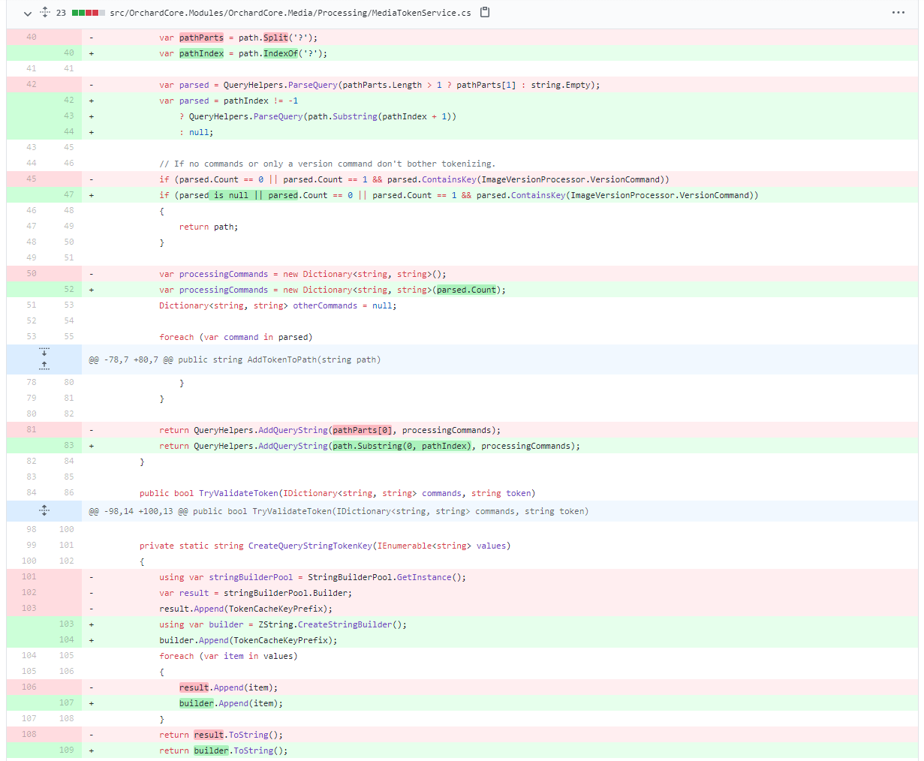Select hunk header '@@ -78,7 +80,7 @@'
This screenshot has width=924, height=761.
coord(235,360)
